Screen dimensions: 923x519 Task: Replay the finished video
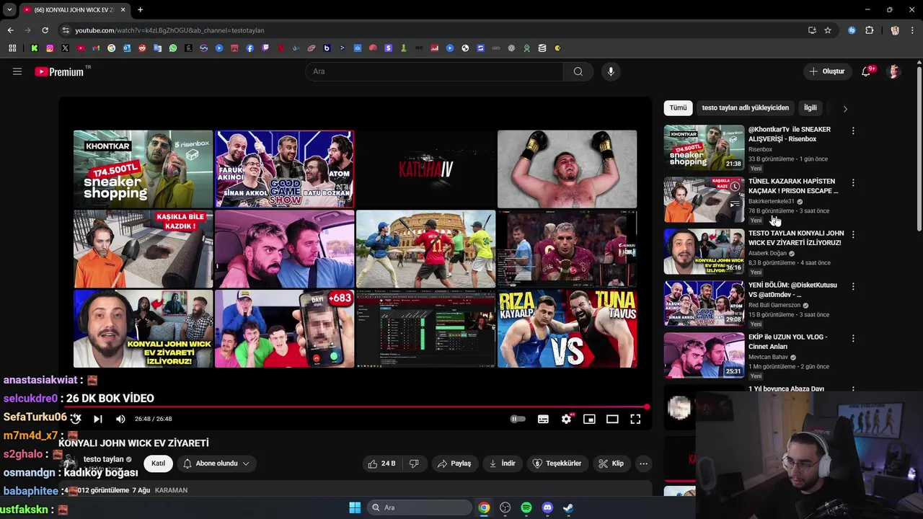coord(76,419)
